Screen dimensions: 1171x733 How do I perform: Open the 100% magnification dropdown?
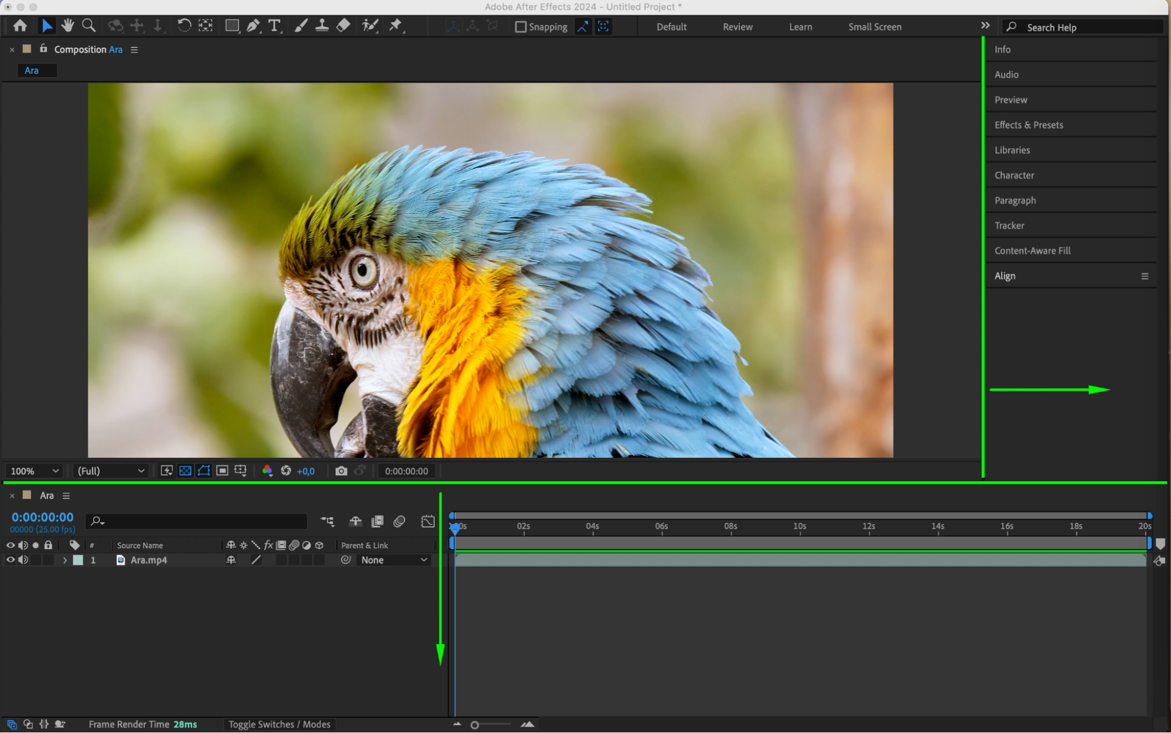[x=35, y=471]
